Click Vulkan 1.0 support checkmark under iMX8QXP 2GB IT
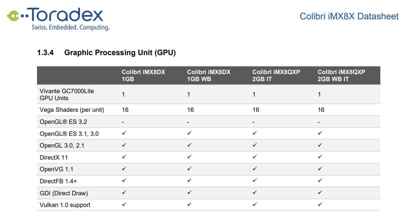This screenshot has width=404, height=222. coord(255,204)
